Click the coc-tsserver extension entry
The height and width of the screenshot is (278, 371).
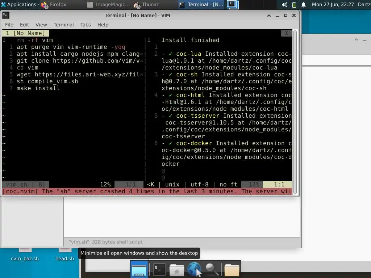pos(227,126)
